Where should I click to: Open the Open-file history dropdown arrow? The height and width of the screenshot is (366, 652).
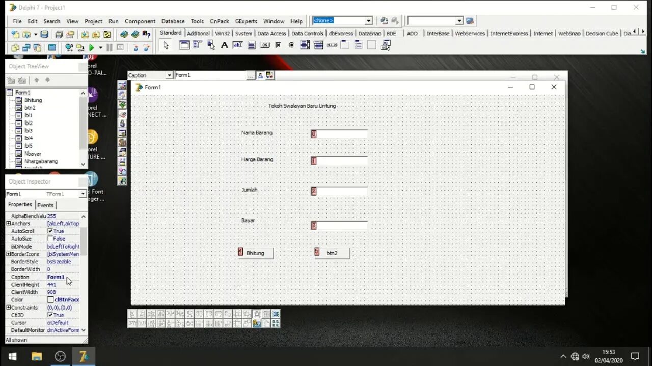35,35
